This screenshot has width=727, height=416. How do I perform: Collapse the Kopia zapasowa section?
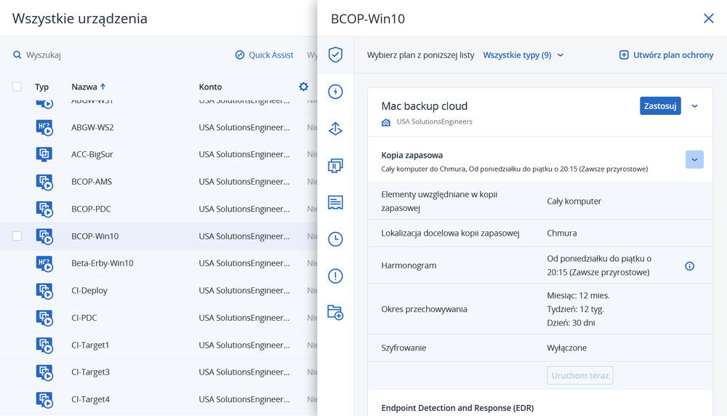point(694,159)
